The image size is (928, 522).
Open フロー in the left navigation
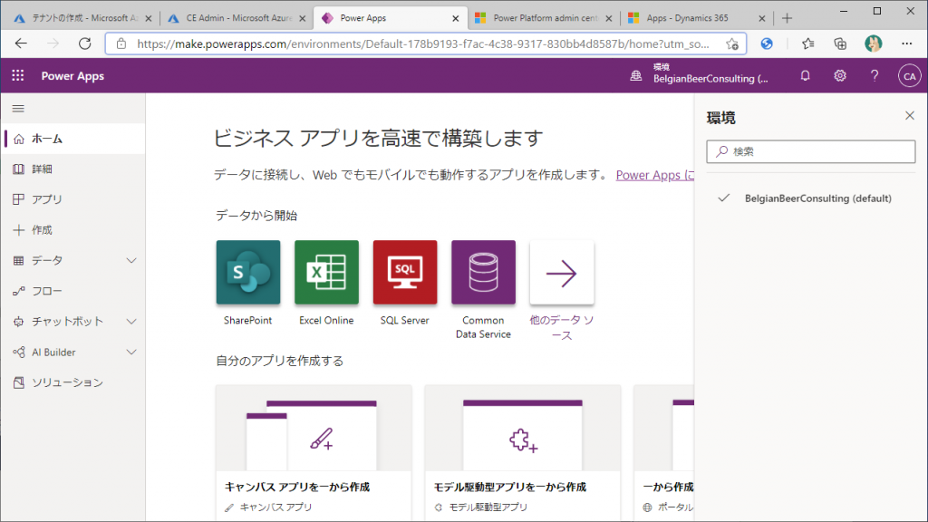tap(72, 291)
